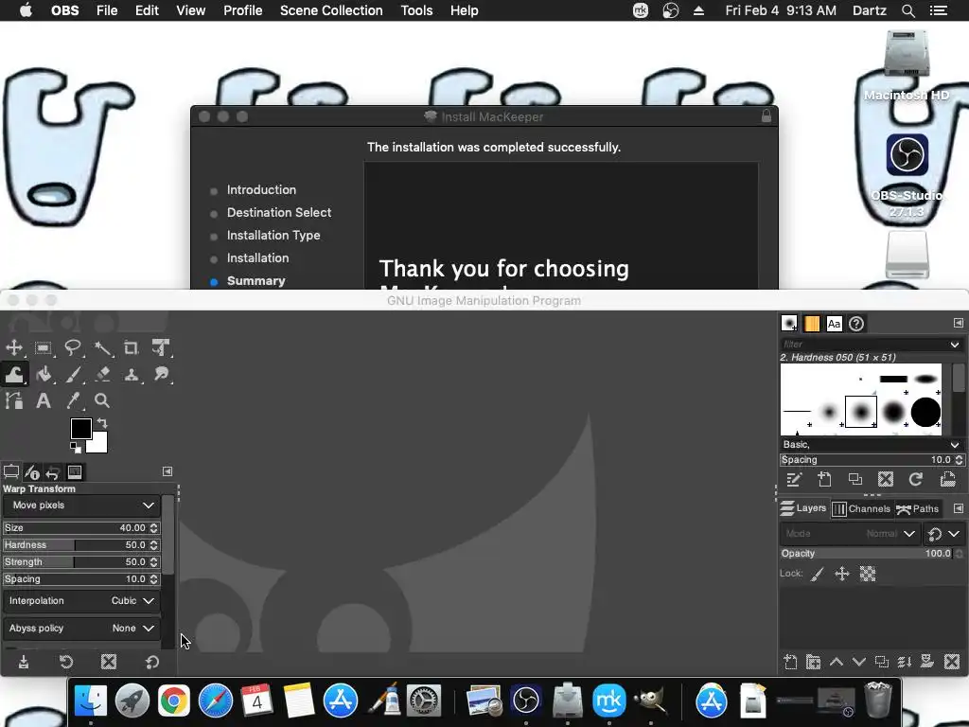The image size is (969, 727).
Task: Create a new brush
Action: [824, 479]
